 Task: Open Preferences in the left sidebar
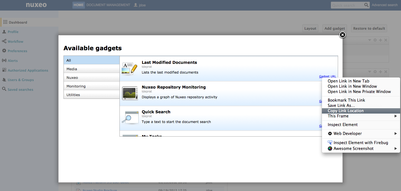(17, 51)
